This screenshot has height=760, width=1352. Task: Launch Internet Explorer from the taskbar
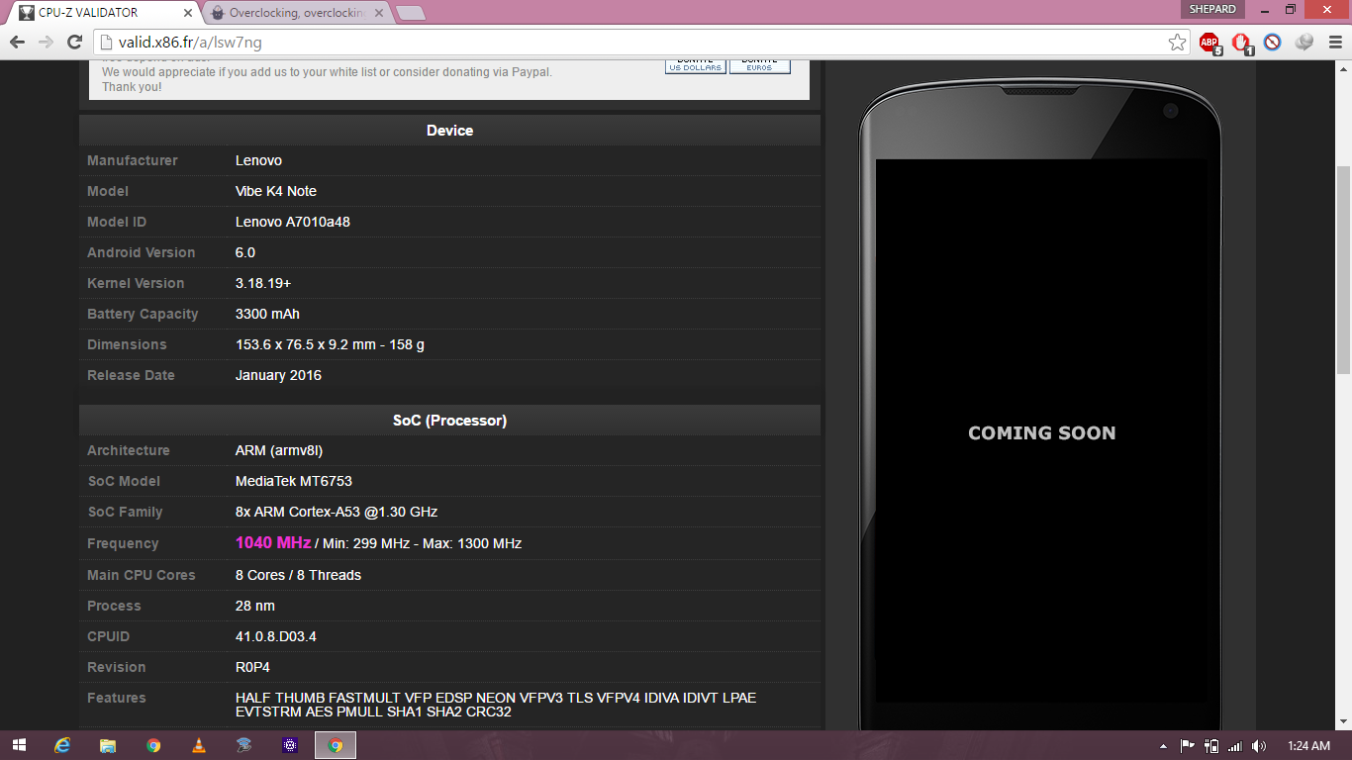[x=63, y=745]
